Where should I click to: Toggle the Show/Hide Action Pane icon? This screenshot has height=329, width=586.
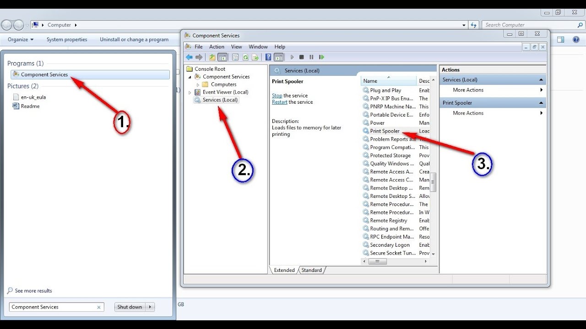click(x=278, y=57)
